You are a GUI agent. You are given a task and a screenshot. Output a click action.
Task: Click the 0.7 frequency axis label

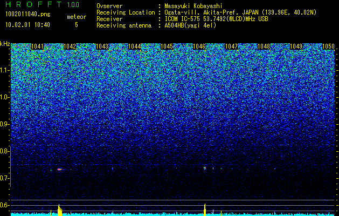pyautogui.click(x=5, y=178)
